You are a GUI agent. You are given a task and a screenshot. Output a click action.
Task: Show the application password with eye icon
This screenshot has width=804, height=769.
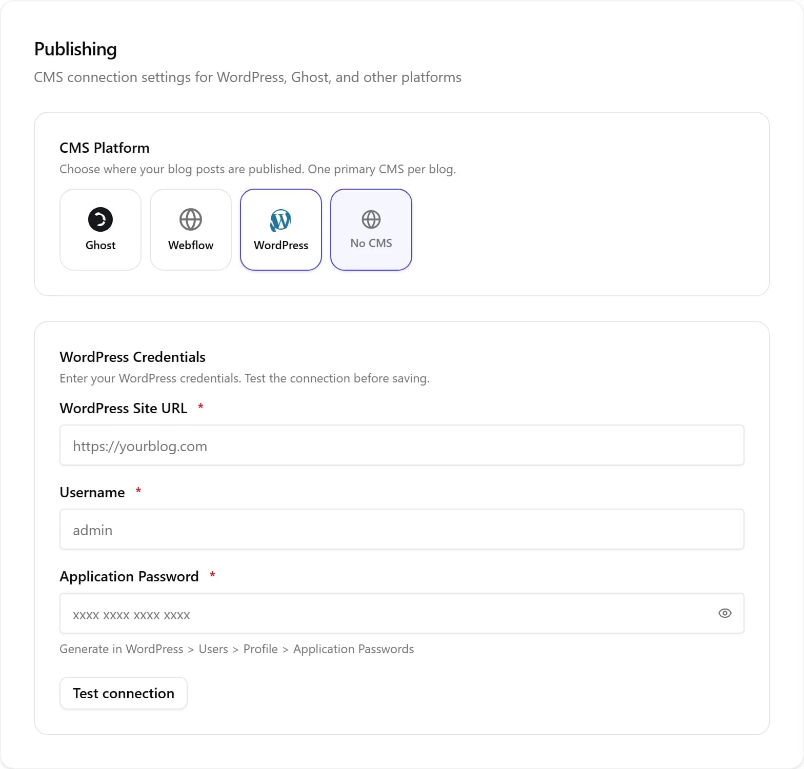[725, 613]
